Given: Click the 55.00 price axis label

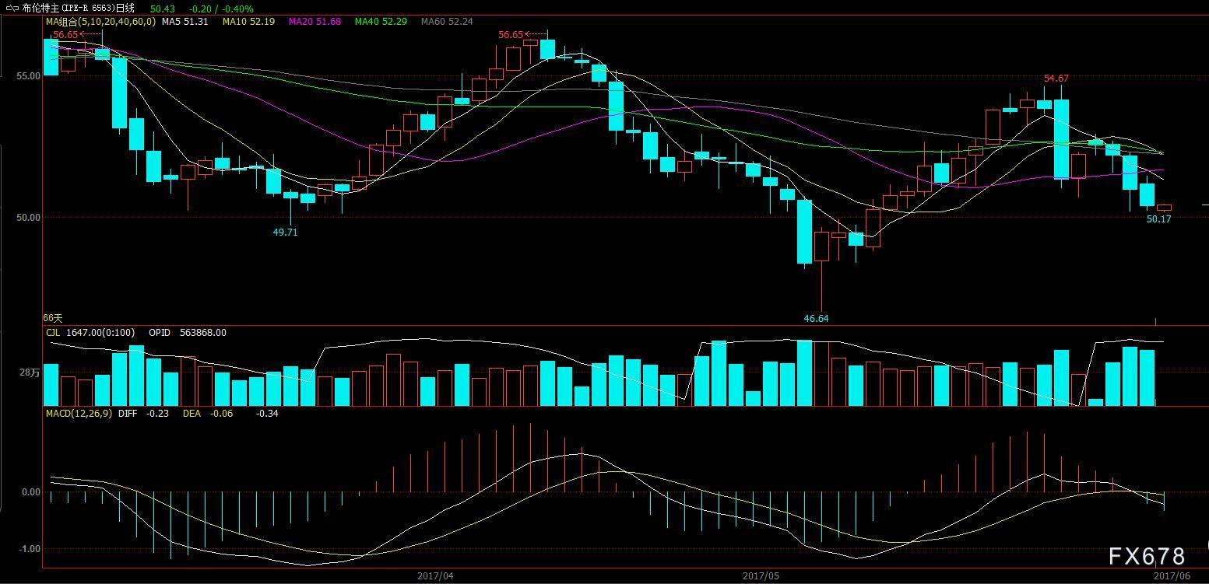Looking at the screenshot, I should (30, 75).
